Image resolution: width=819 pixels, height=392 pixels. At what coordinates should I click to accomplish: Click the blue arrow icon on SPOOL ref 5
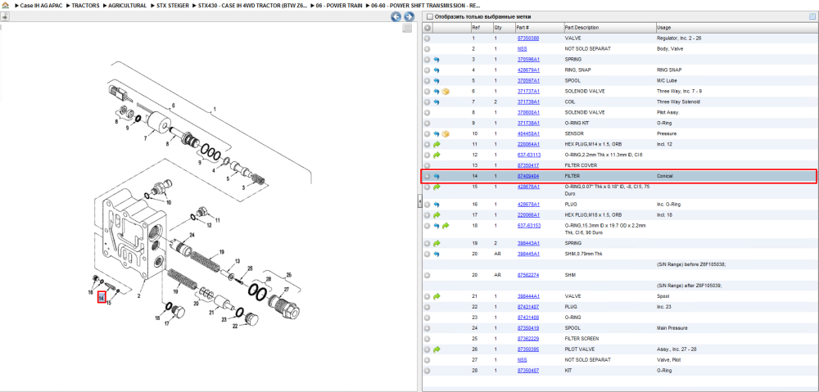click(x=437, y=81)
